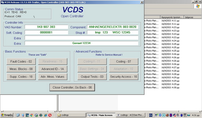This screenshot has width=202, height=118.
Task: Click the Soft. Coding field 0000001
Action: [46, 32]
